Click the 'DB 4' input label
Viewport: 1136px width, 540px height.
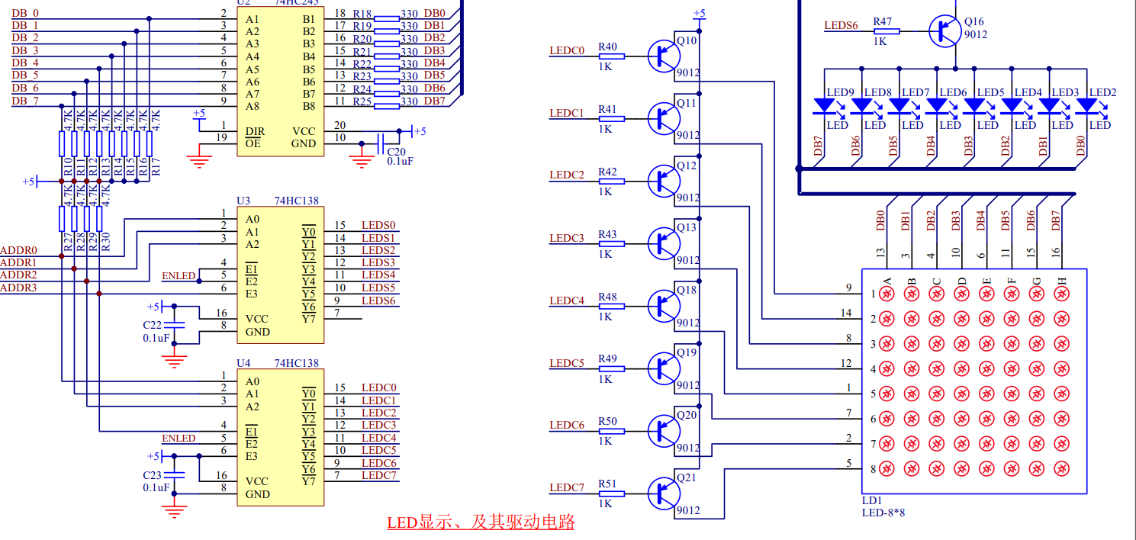pyautogui.click(x=25, y=63)
